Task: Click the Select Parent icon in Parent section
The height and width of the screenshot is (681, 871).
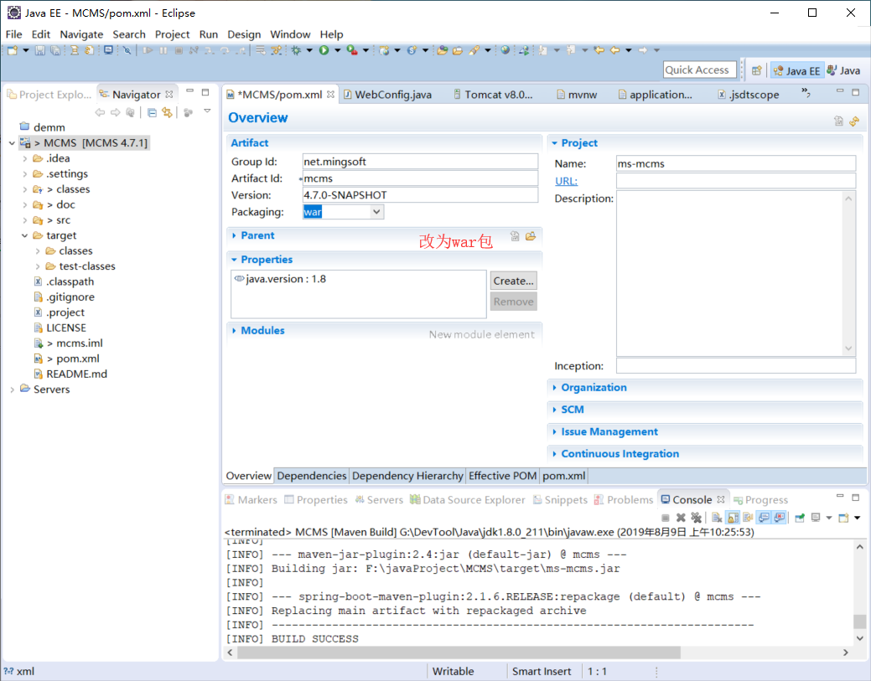Action: coord(515,236)
